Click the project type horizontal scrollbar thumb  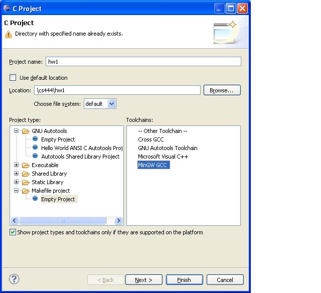pos(63,220)
